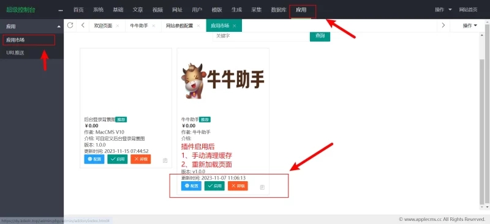Open the 模版 menu
490x224 pixels.
point(217,10)
